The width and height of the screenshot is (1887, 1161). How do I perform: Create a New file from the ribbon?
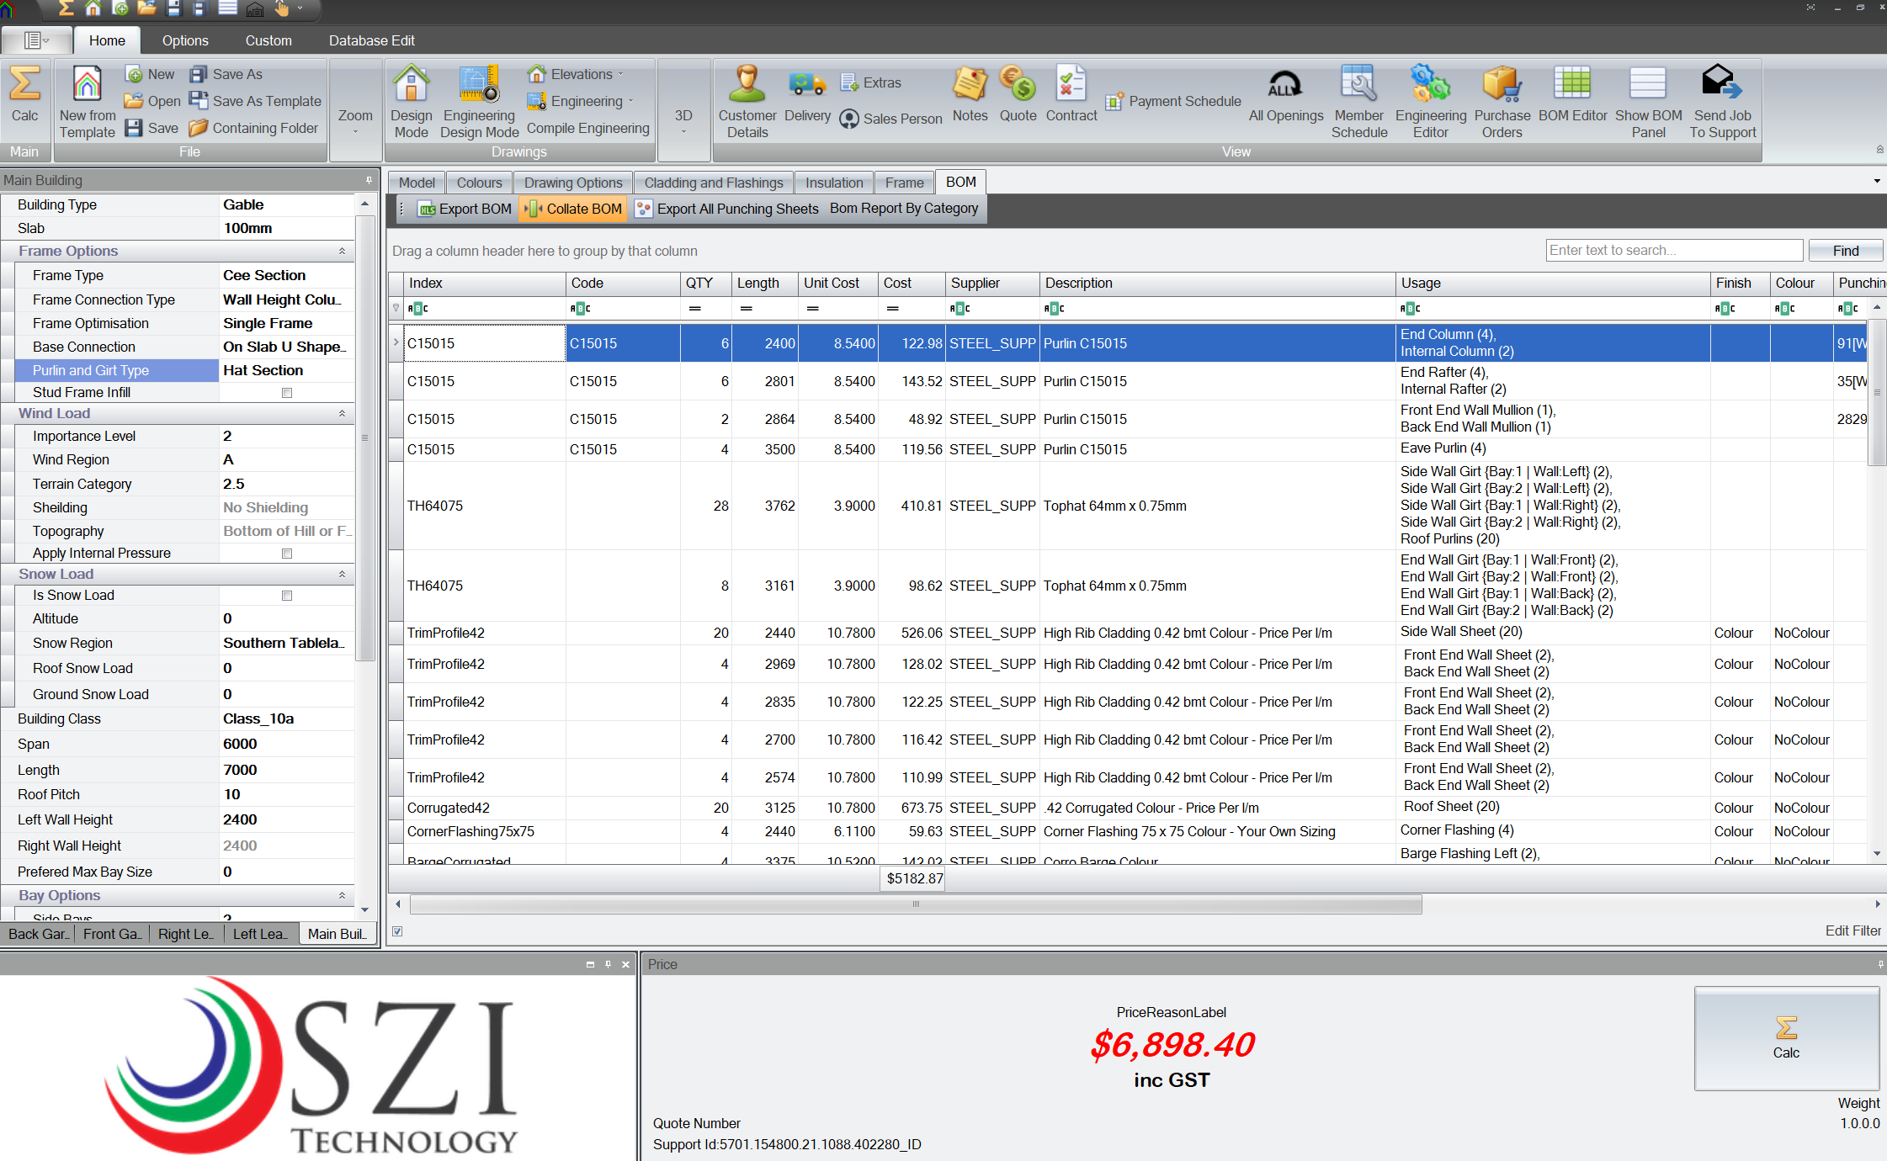coord(150,74)
